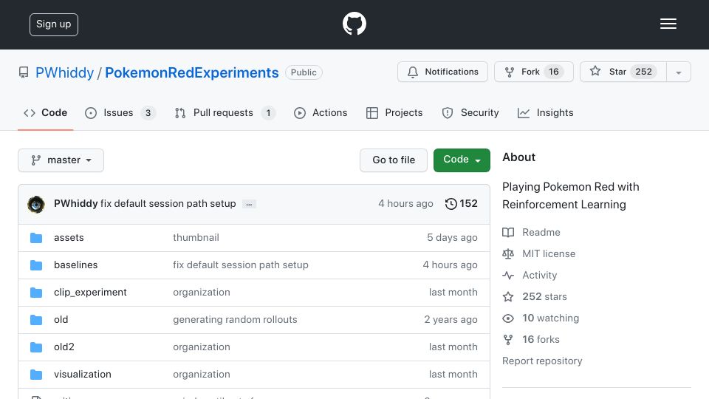The width and height of the screenshot is (709, 399).
Task: Click the Fork icon in Fork button
Action: coord(509,72)
